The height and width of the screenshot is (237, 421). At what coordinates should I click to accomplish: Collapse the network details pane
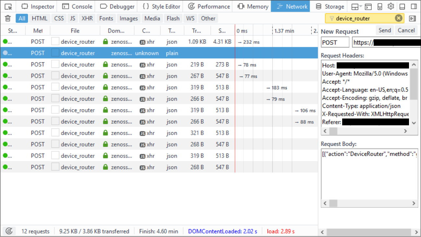[x=412, y=19]
